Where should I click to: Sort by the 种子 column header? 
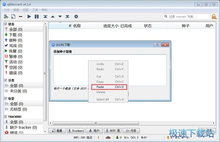point(178,26)
